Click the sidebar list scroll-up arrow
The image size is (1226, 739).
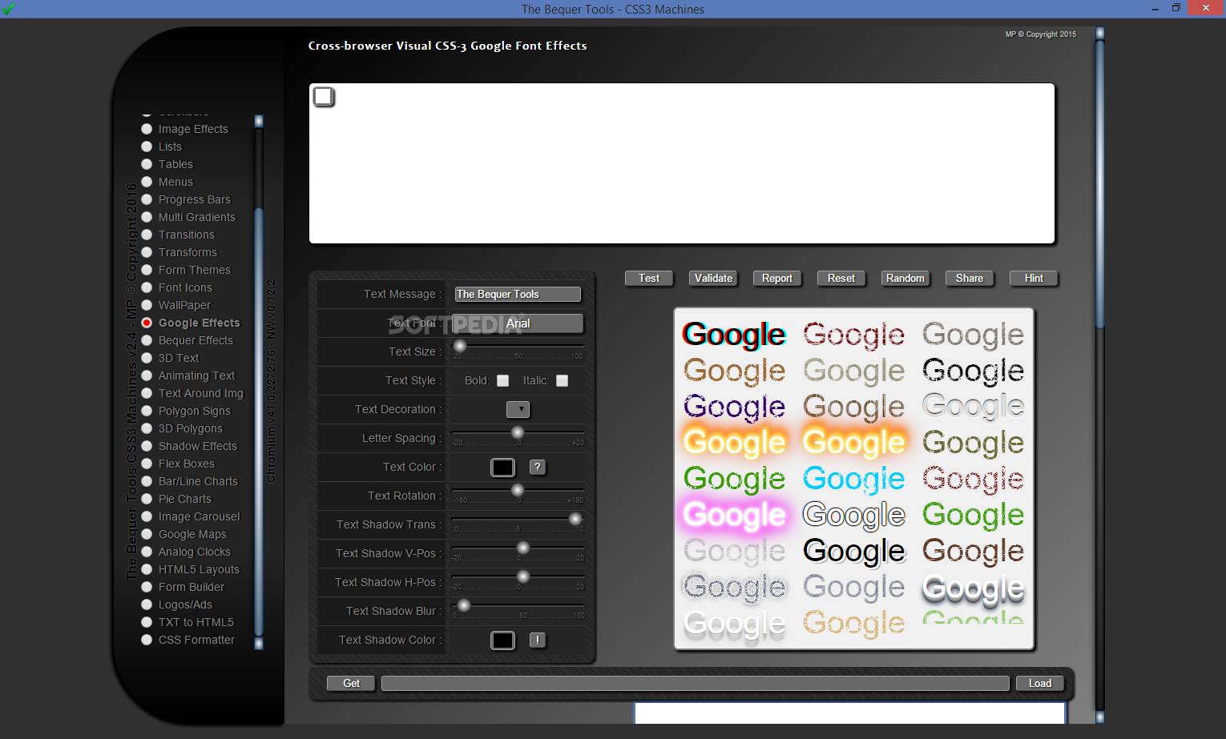point(259,121)
